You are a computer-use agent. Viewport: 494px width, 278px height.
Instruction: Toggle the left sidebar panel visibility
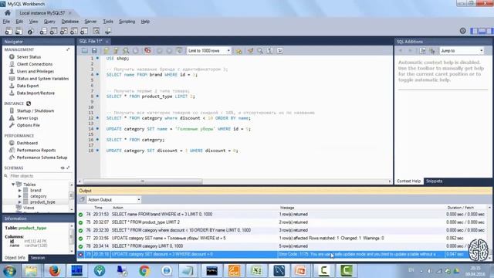474,31
